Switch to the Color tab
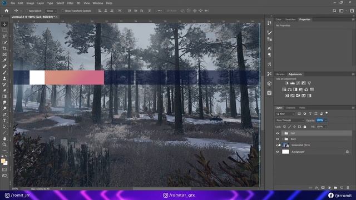 (x=278, y=19)
